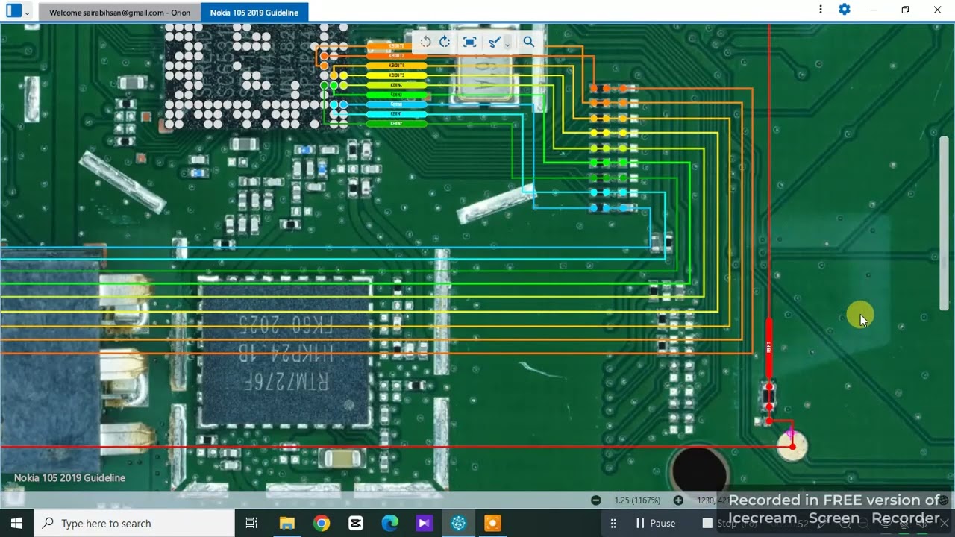
Task: Zoom out with the minus button
Action: click(x=595, y=500)
